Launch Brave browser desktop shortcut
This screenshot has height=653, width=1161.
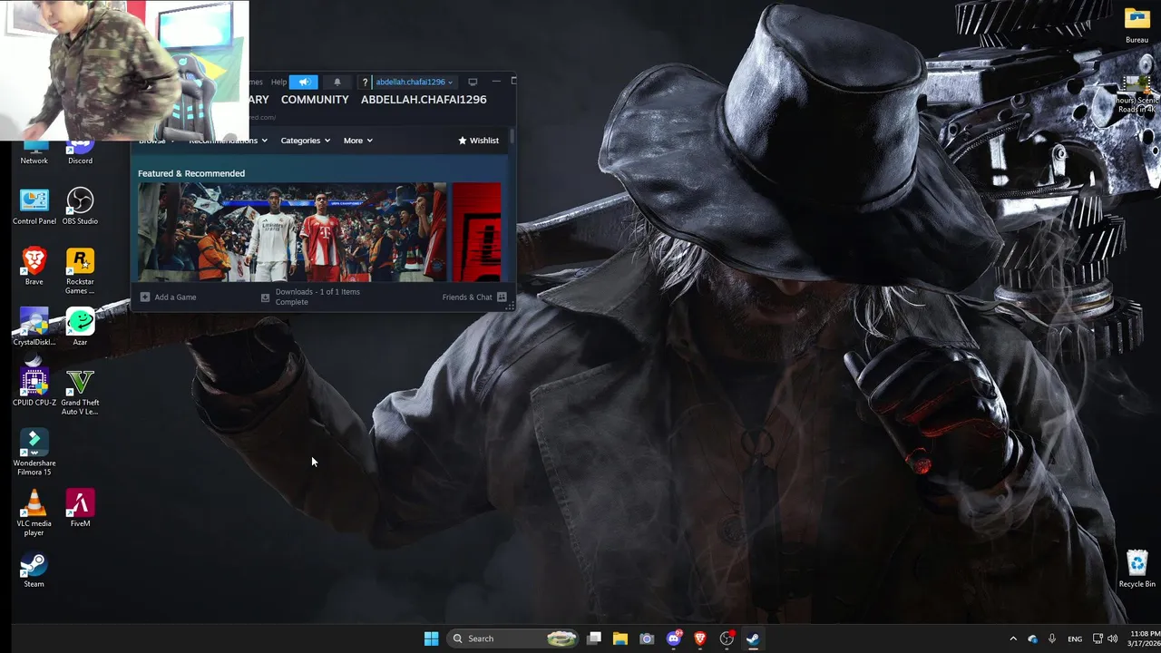click(x=34, y=266)
